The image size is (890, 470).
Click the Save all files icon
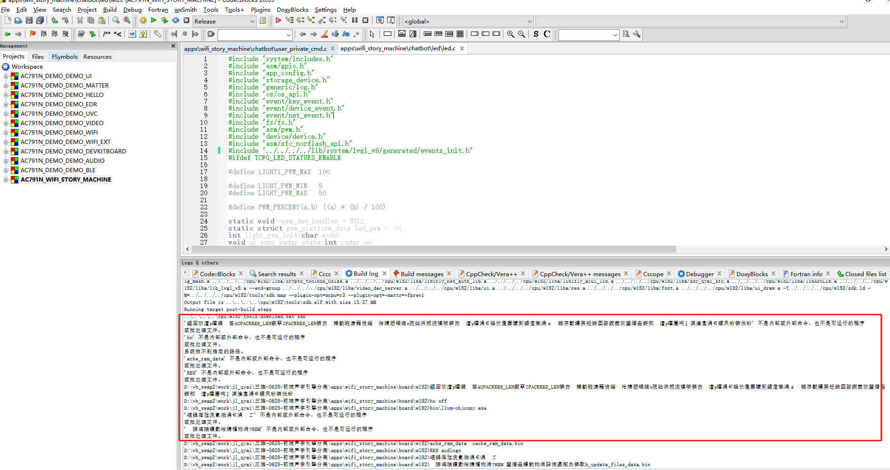pyautogui.click(x=40, y=21)
